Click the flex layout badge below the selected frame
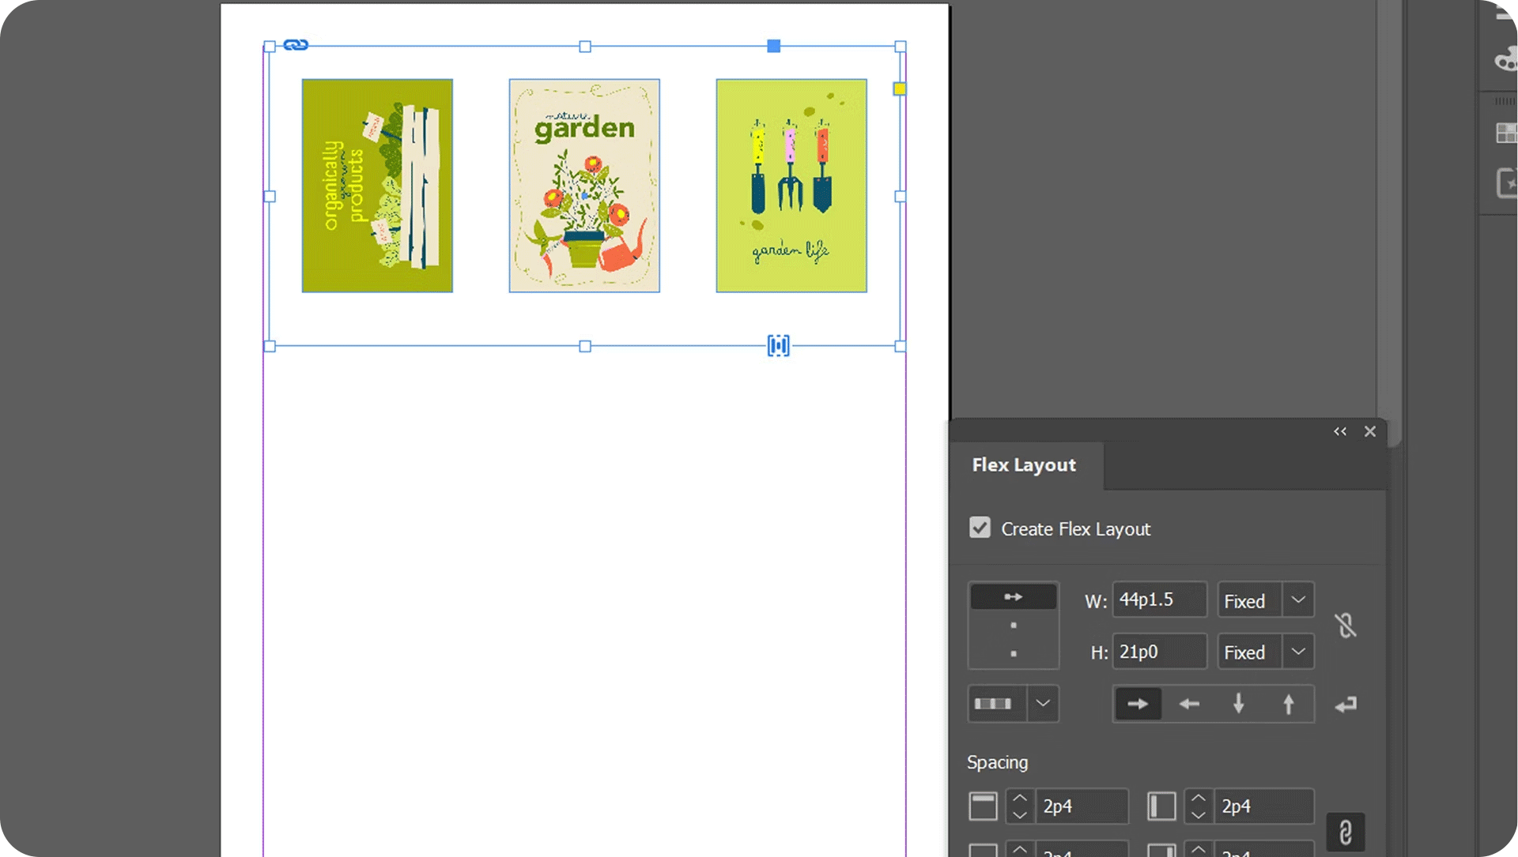The width and height of the screenshot is (1518, 857). [778, 345]
